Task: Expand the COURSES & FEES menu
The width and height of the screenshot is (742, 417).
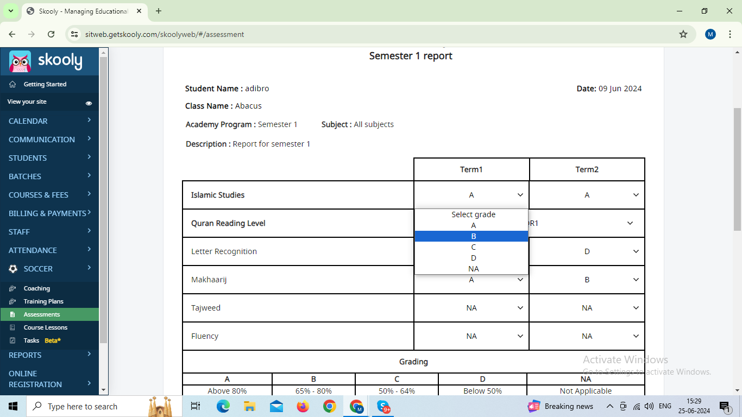Action: click(49, 195)
